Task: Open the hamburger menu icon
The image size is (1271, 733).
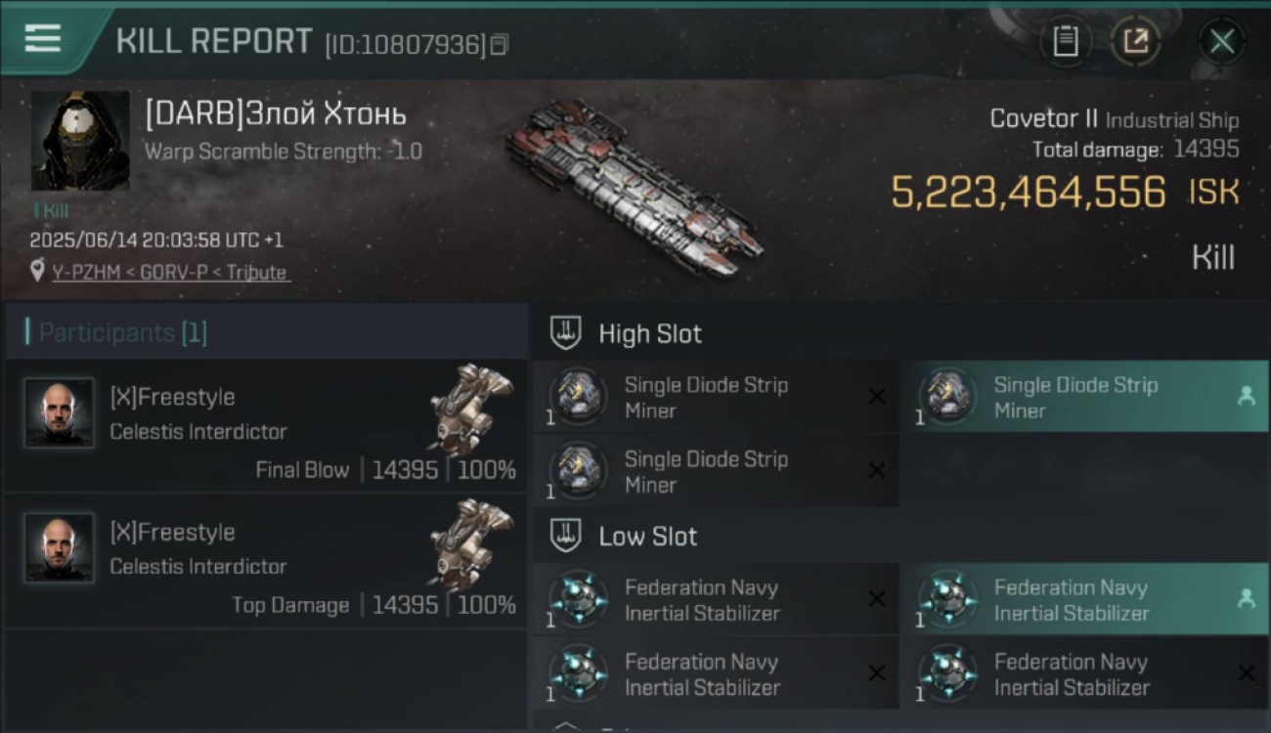Action: 43,39
